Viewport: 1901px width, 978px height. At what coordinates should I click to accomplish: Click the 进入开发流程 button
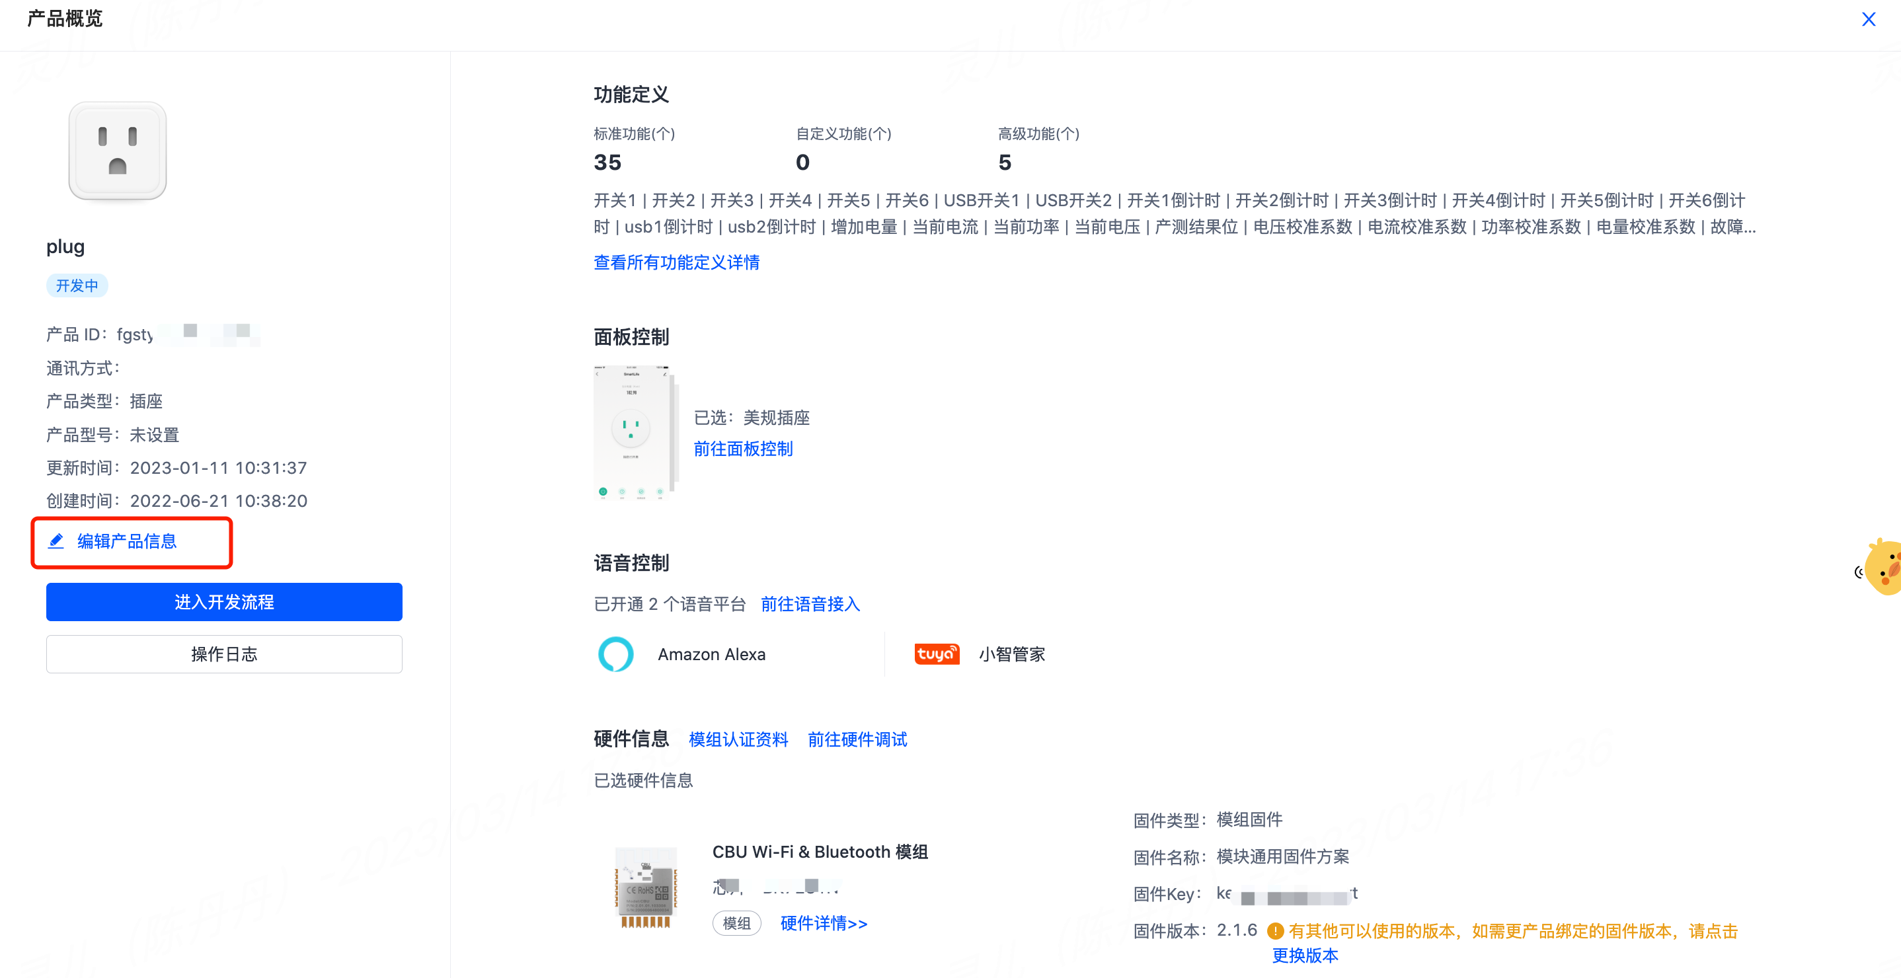tap(224, 602)
